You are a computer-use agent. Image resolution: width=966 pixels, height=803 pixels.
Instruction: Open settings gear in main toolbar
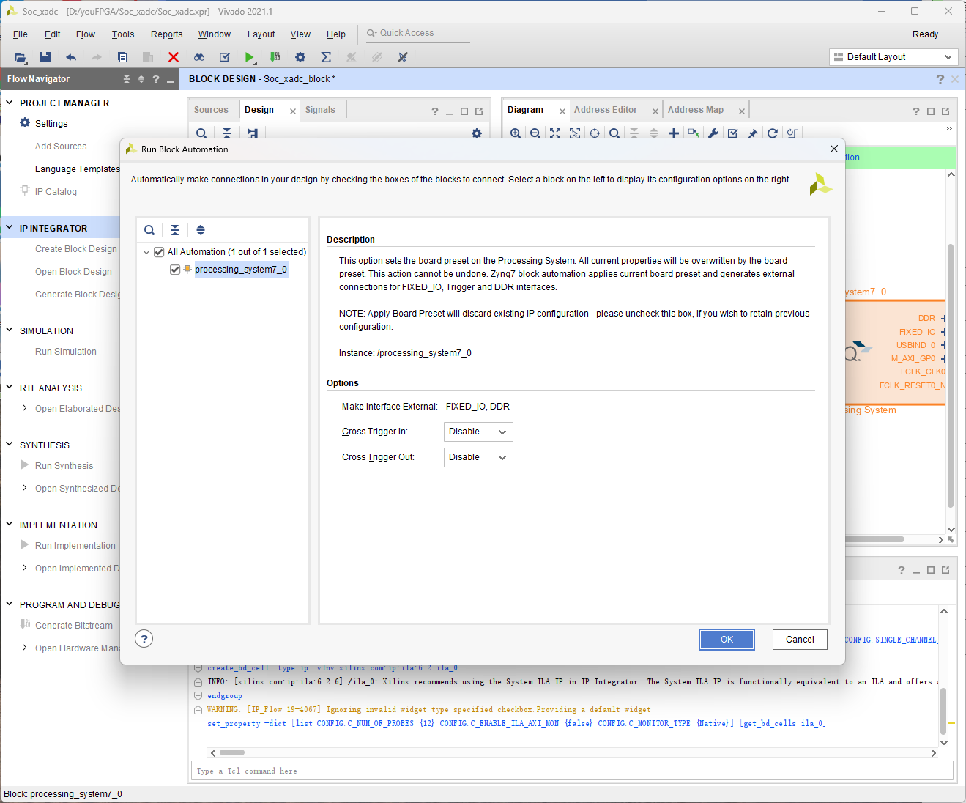click(x=300, y=57)
